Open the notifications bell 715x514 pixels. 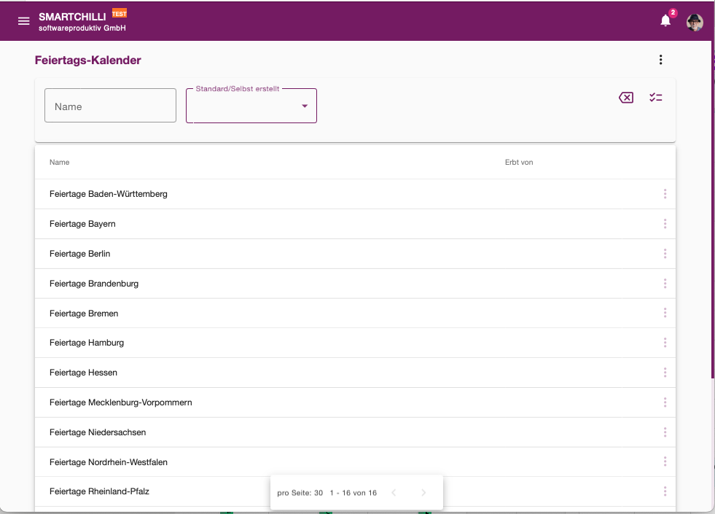pyautogui.click(x=665, y=20)
